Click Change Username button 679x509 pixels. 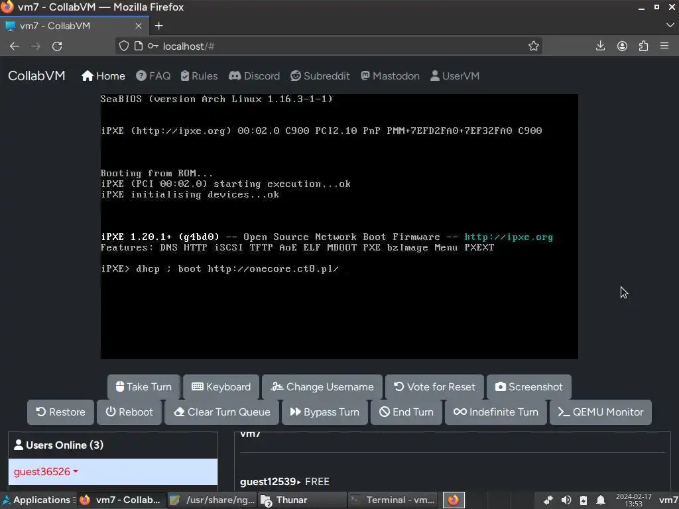point(322,387)
